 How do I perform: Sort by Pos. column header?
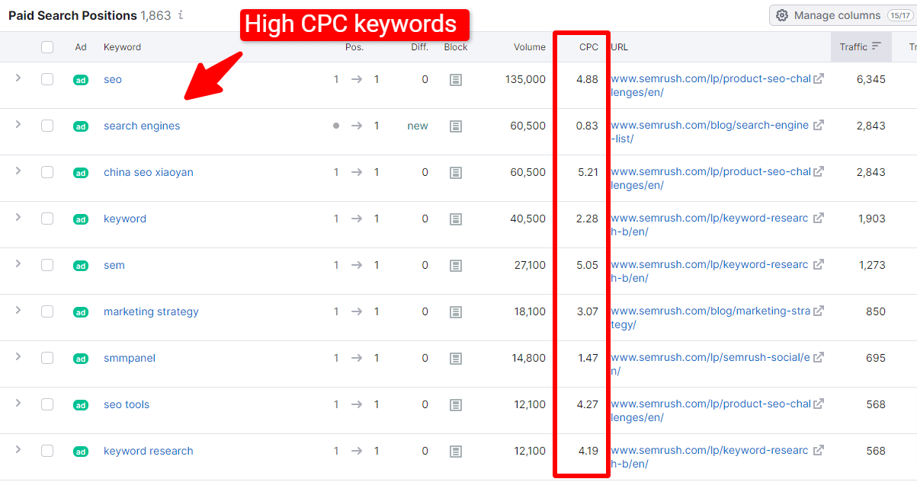coord(354,47)
